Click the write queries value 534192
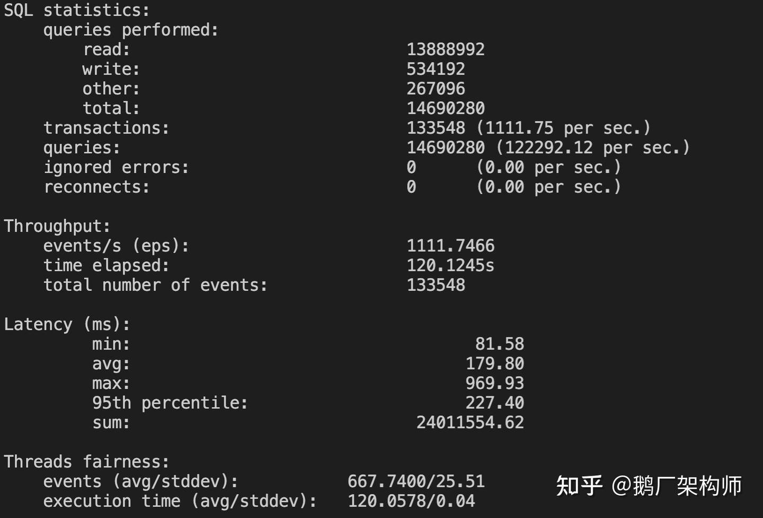Viewport: 763px width, 518px height. [x=436, y=69]
